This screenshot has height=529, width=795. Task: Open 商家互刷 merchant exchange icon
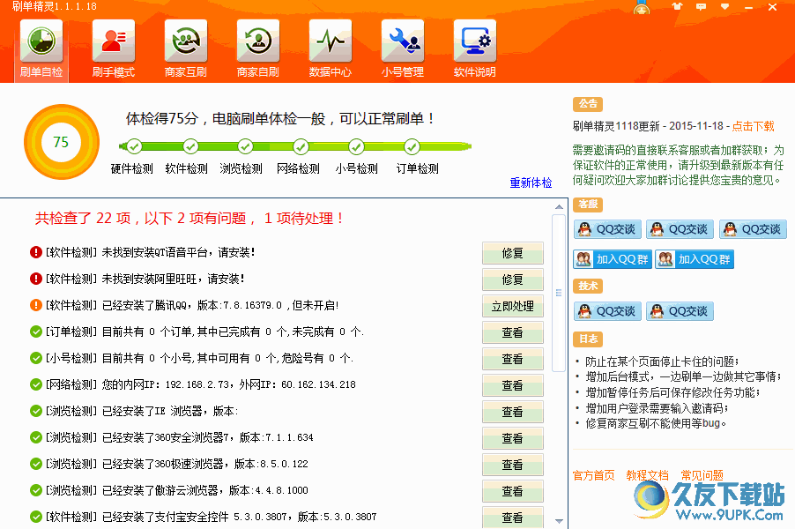186,41
